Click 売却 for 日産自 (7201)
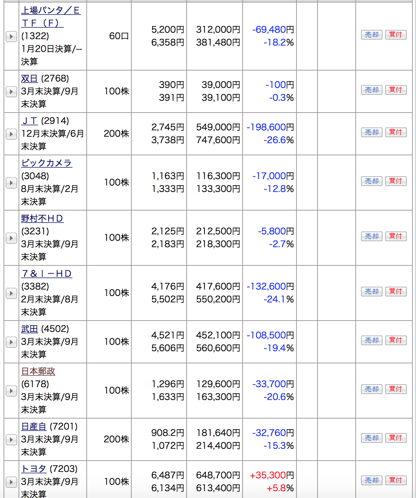This screenshot has height=498, width=416. point(372,438)
